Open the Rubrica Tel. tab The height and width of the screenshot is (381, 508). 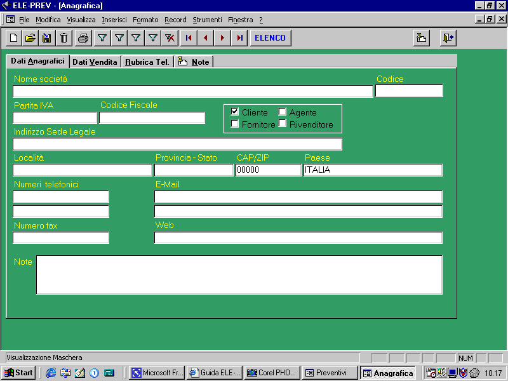tap(147, 62)
